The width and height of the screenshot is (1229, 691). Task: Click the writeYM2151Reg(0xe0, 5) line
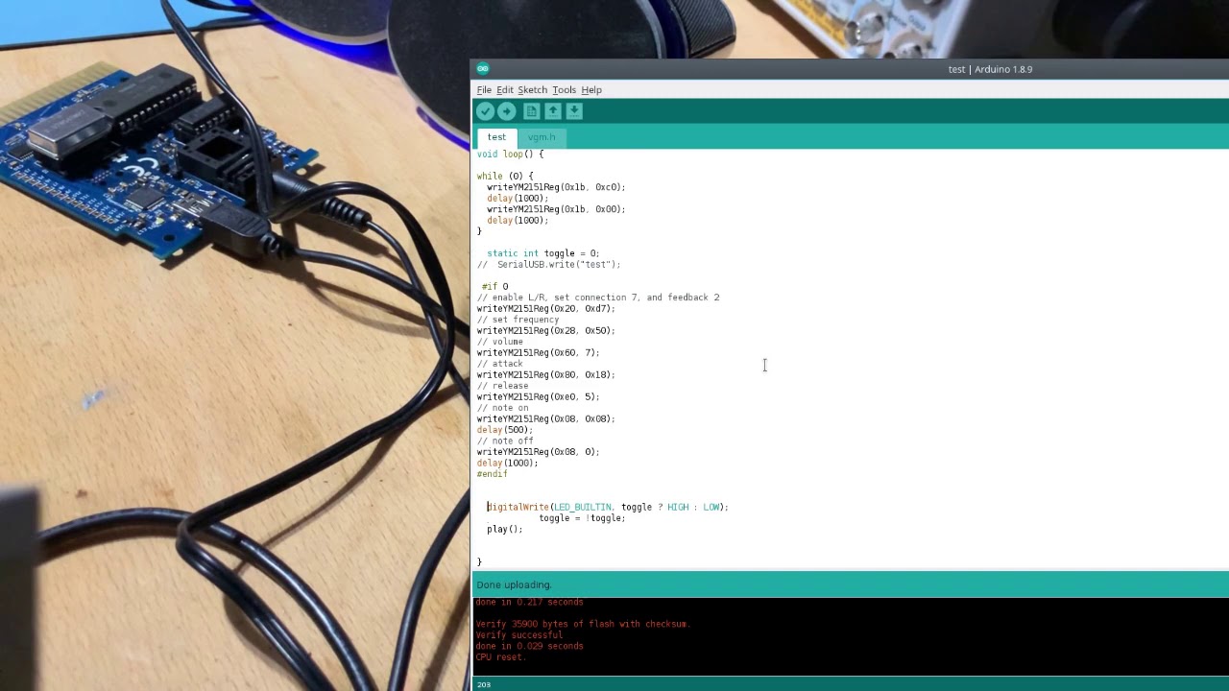[538, 396]
